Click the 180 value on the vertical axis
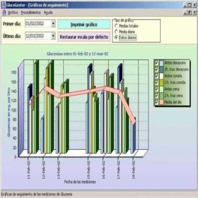Image resolution: width=198 pixels, height=198 pixels. click(14, 72)
